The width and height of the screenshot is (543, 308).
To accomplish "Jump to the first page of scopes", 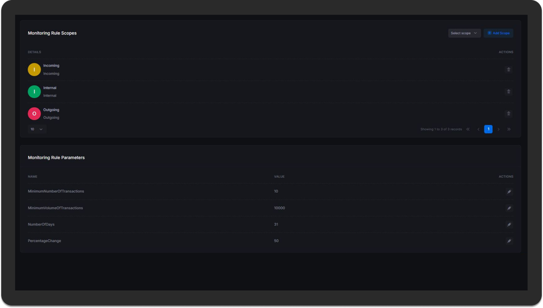I will (x=468, y=129).
